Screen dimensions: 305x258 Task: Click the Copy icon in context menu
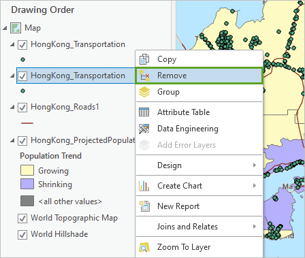point(144,59)
